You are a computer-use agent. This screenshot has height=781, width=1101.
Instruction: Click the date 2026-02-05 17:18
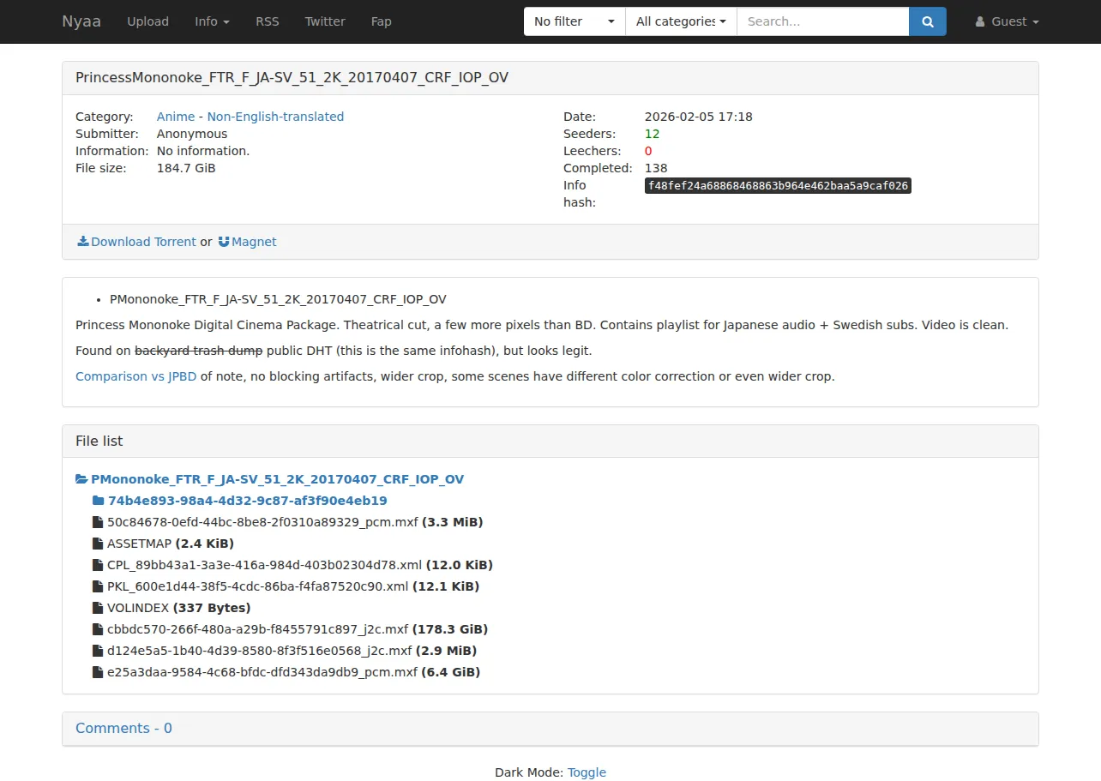point(699,117)
